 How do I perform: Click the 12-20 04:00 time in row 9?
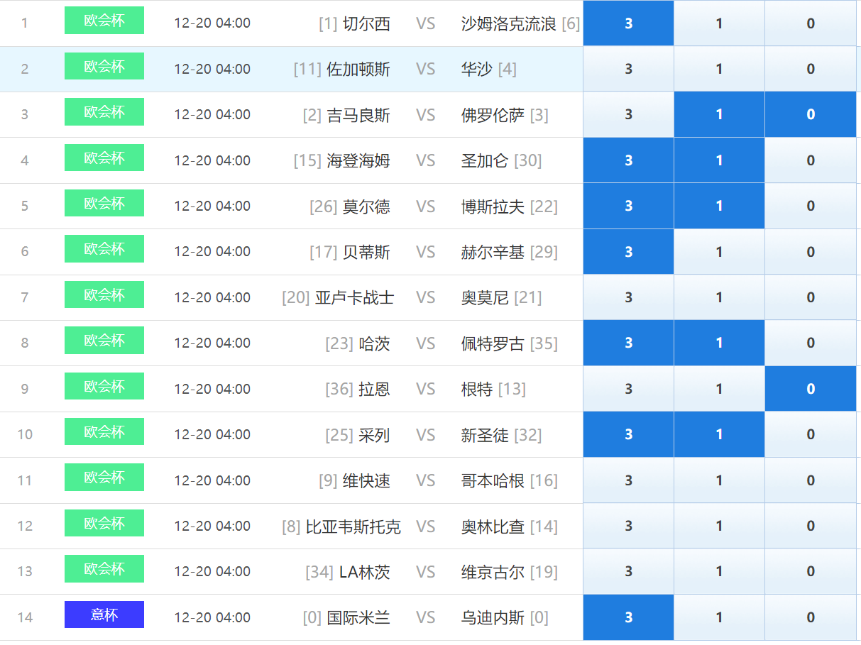coord(212,389)
